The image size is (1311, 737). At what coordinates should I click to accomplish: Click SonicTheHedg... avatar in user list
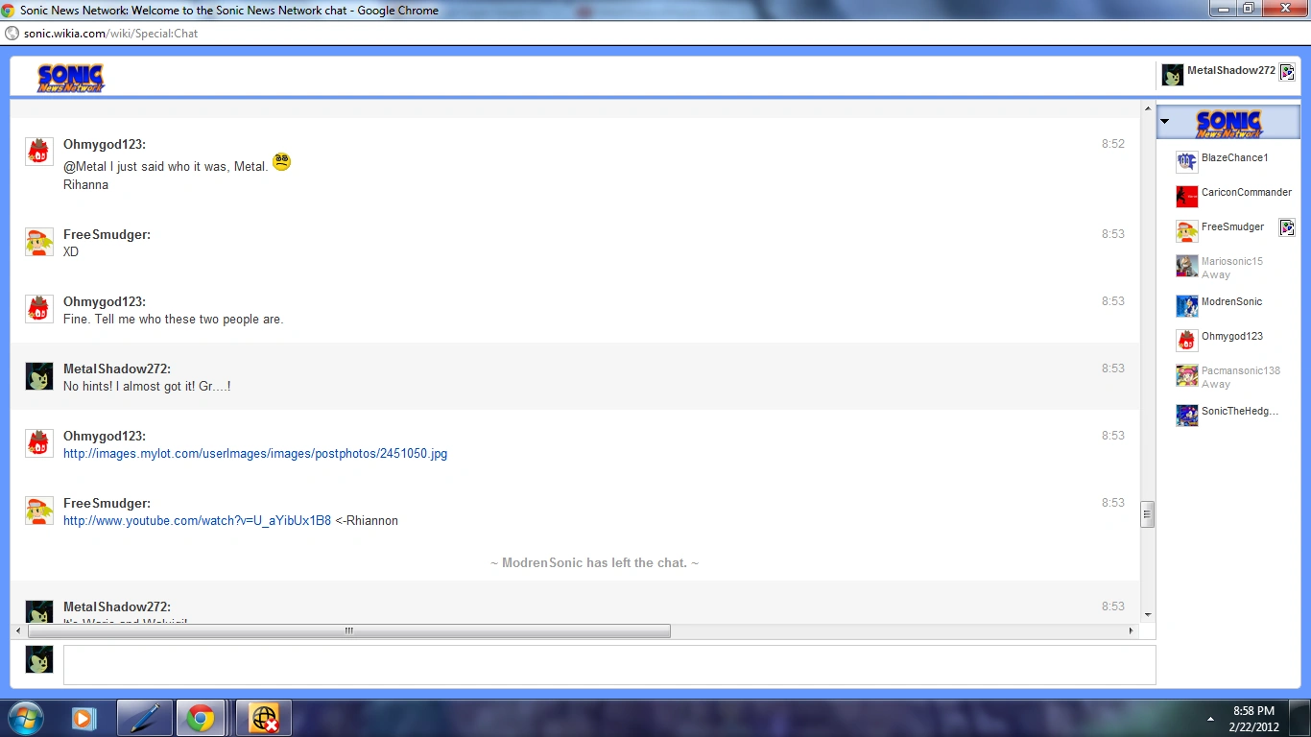click(1186, 415)
